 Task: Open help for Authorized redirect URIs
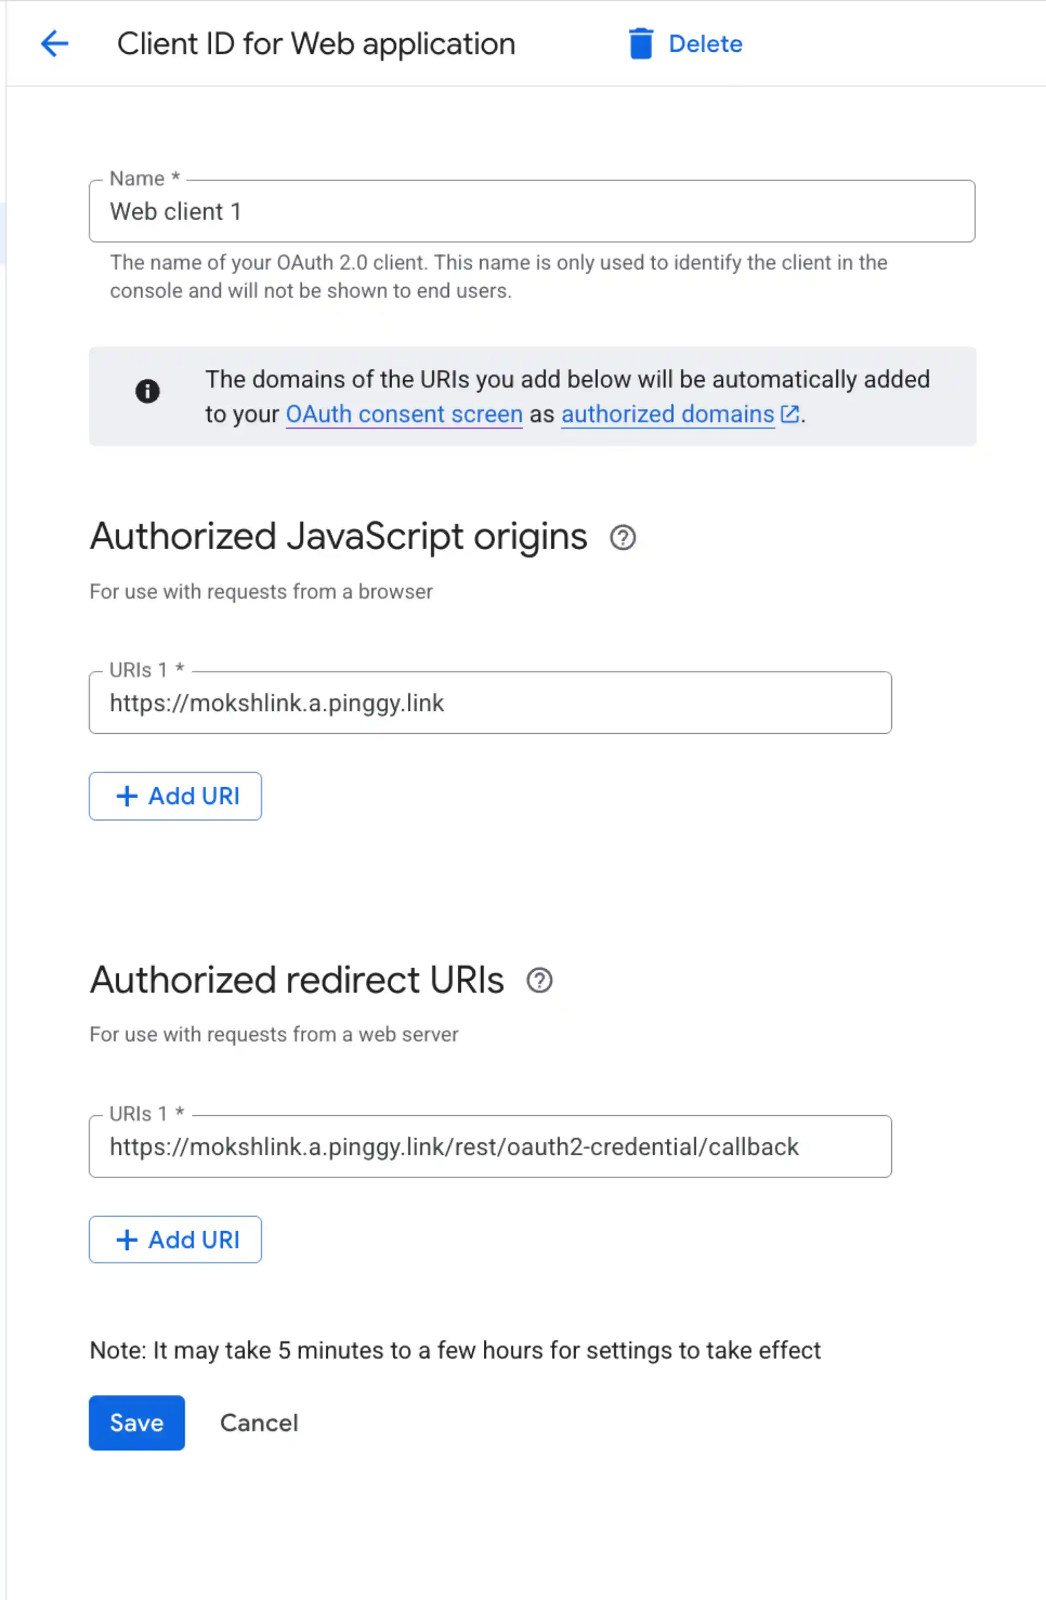point(540,980)
